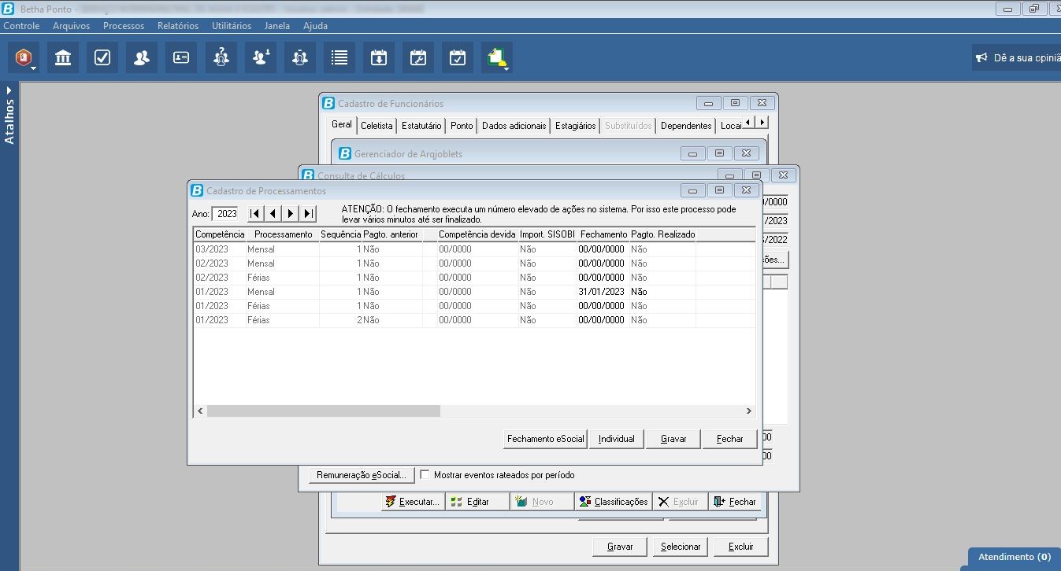Click the horizontal scrollbar thumb in processing table
Viewport: 1061px width, 571px height.
tap(324, 411)
